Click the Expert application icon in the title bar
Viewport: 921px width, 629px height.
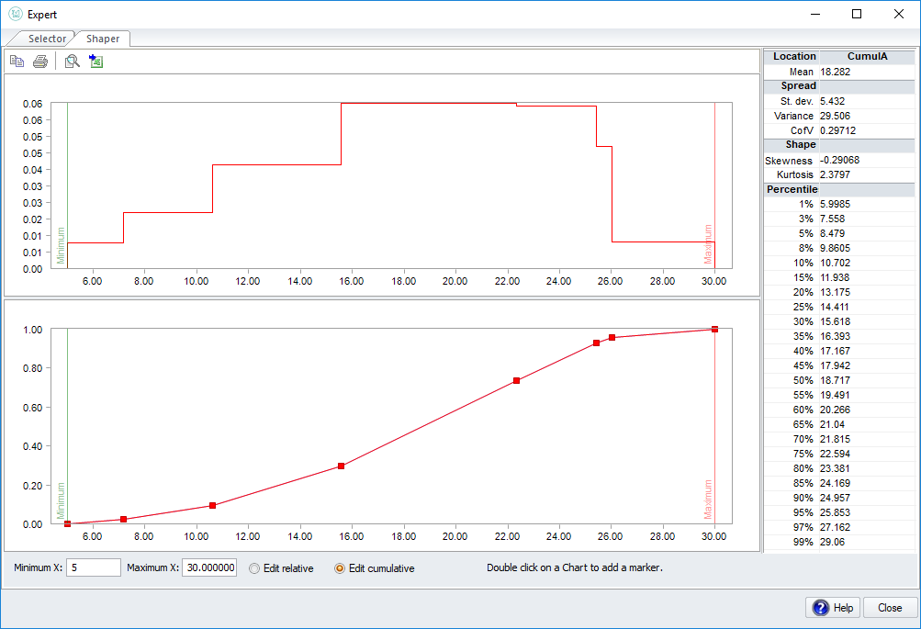[x=15, y=14]
